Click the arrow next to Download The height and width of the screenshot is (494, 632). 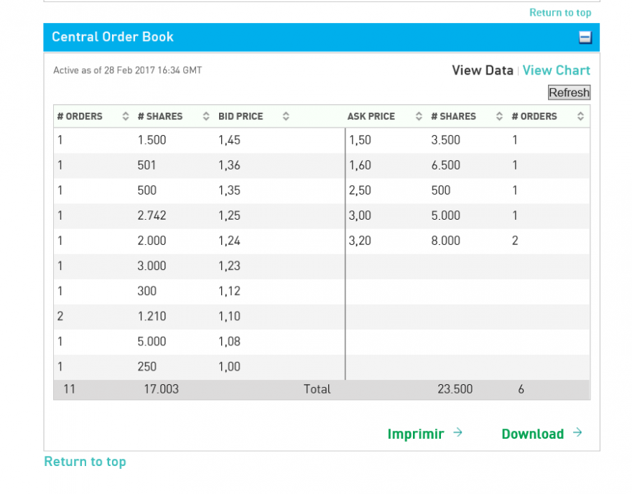point(577,433)
